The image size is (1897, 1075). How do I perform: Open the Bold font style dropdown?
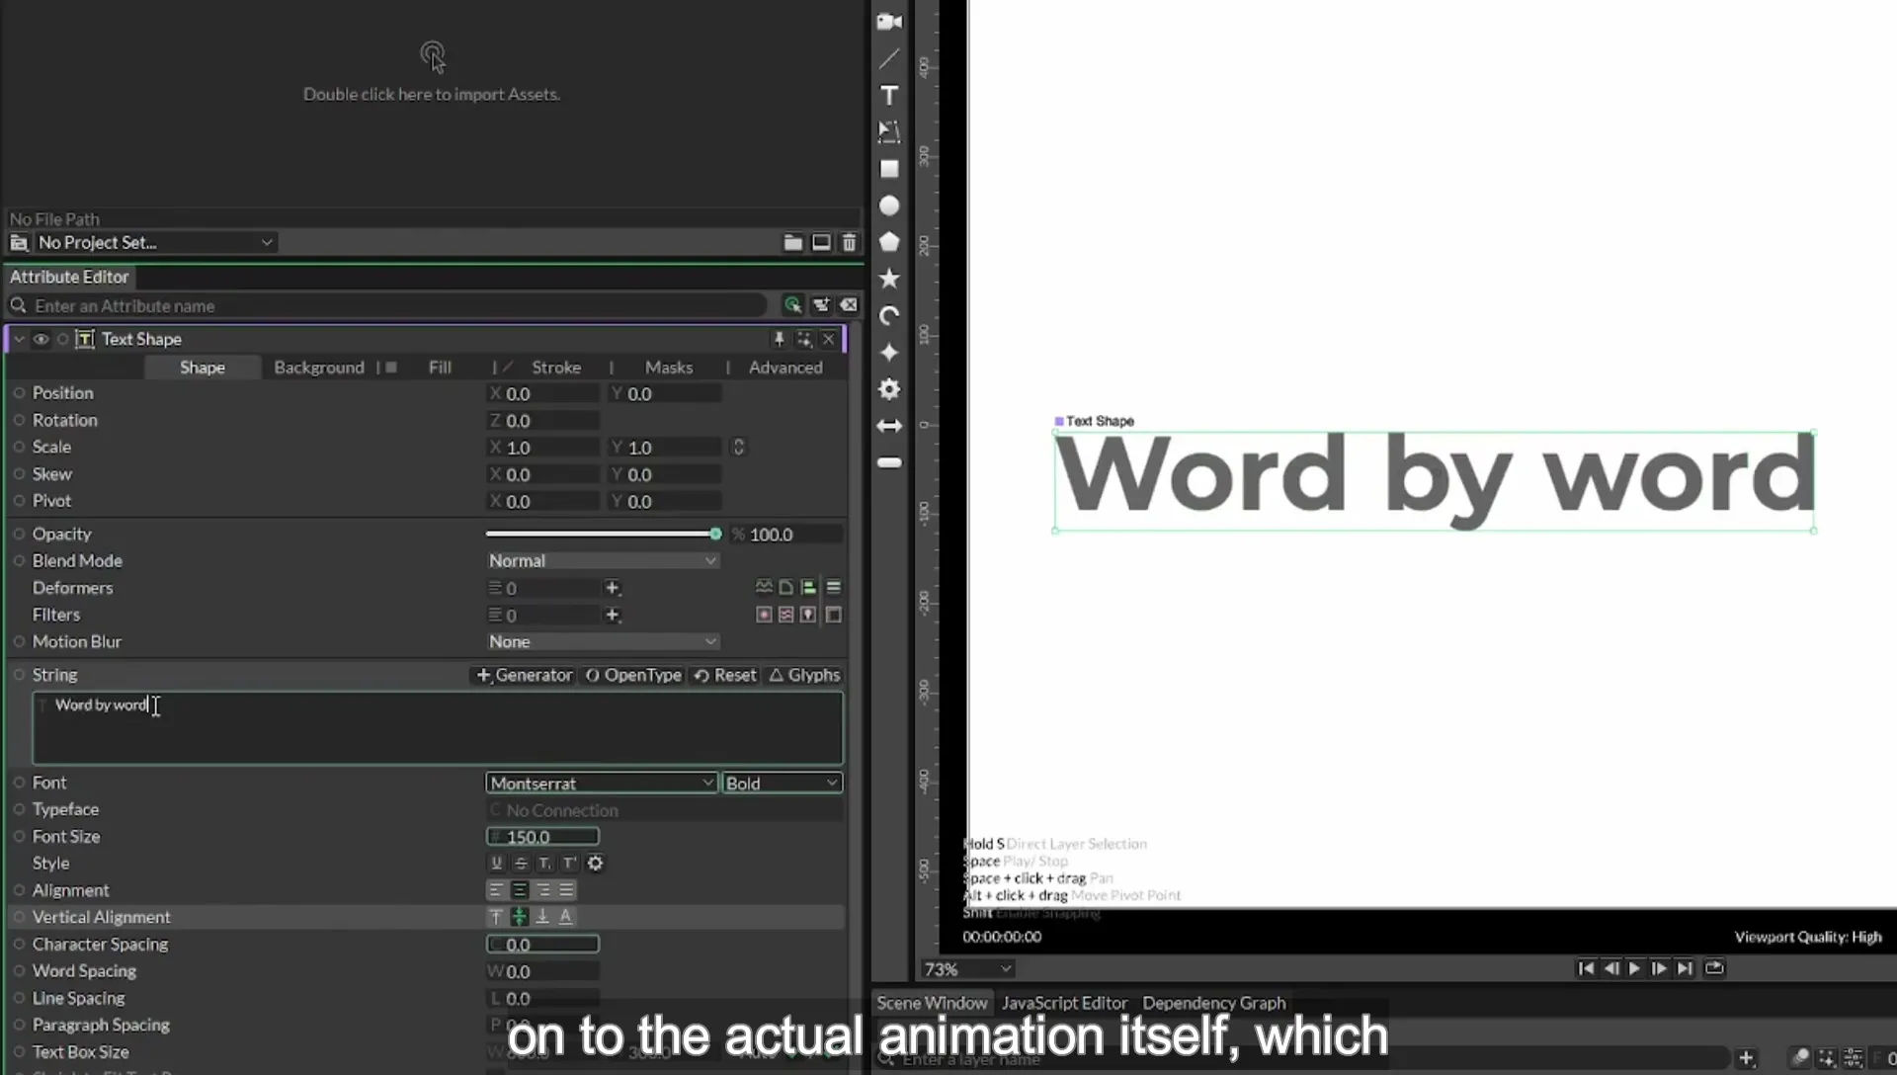click(x=782, y=783)
